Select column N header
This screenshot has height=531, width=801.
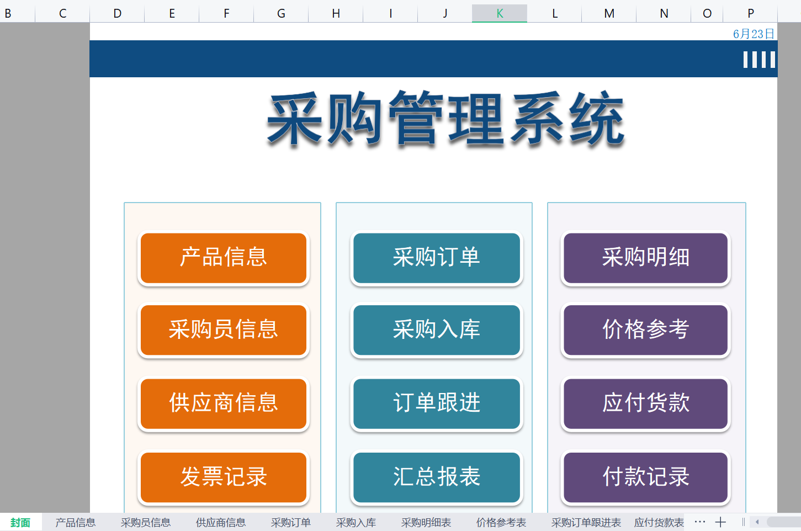664,13
